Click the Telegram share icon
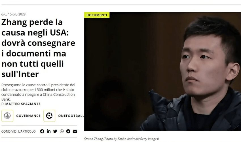241x142 pixels. 68,131
